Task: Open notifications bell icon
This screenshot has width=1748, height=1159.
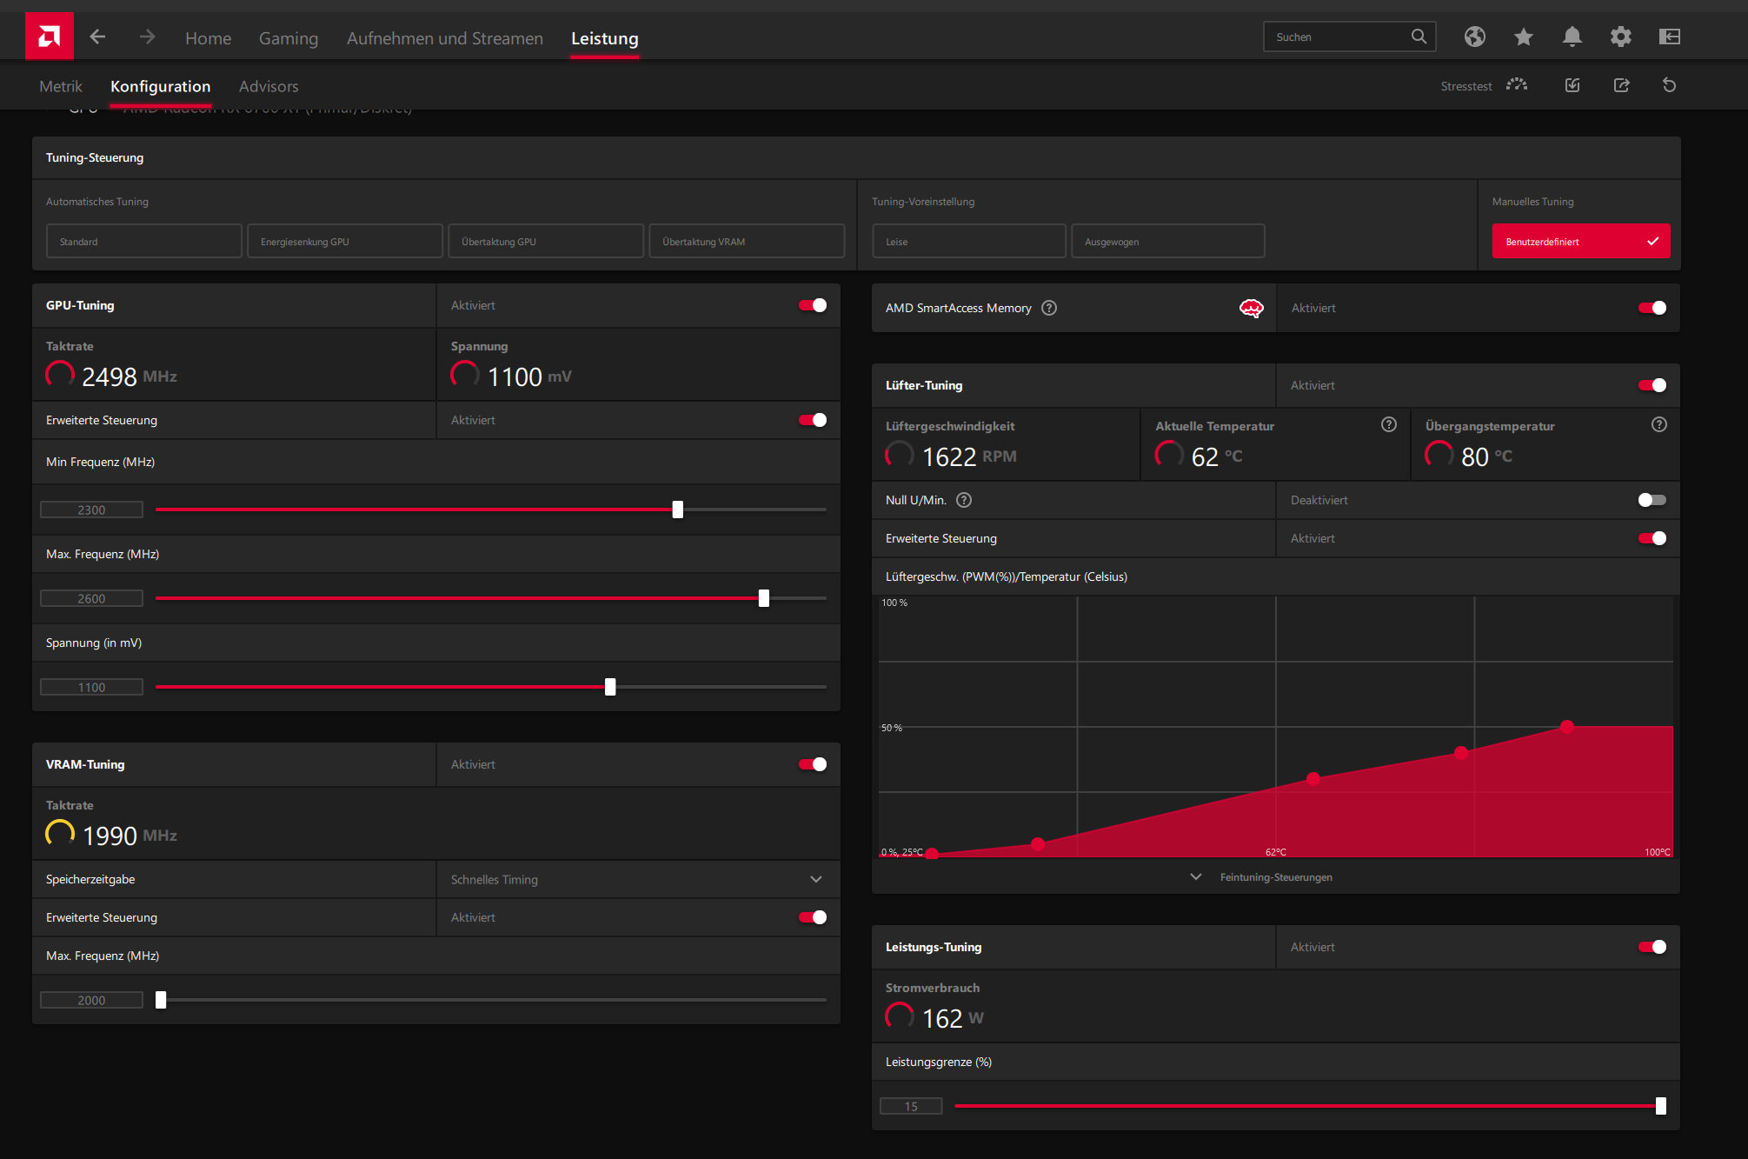Action: click(1572, 37)
